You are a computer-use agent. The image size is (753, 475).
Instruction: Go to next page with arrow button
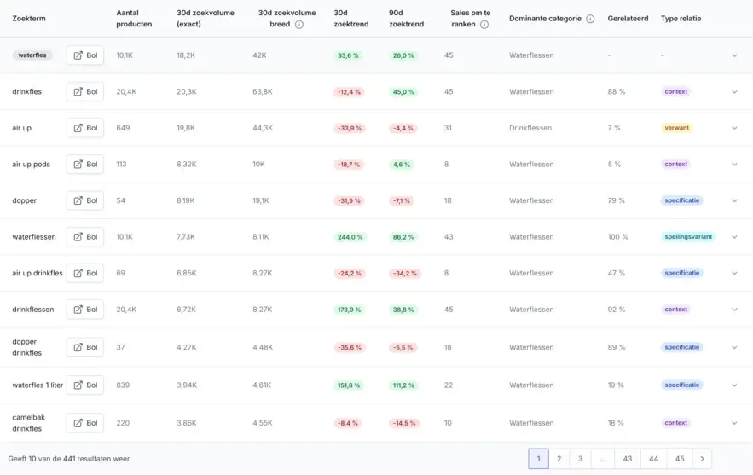coord(702,459)
